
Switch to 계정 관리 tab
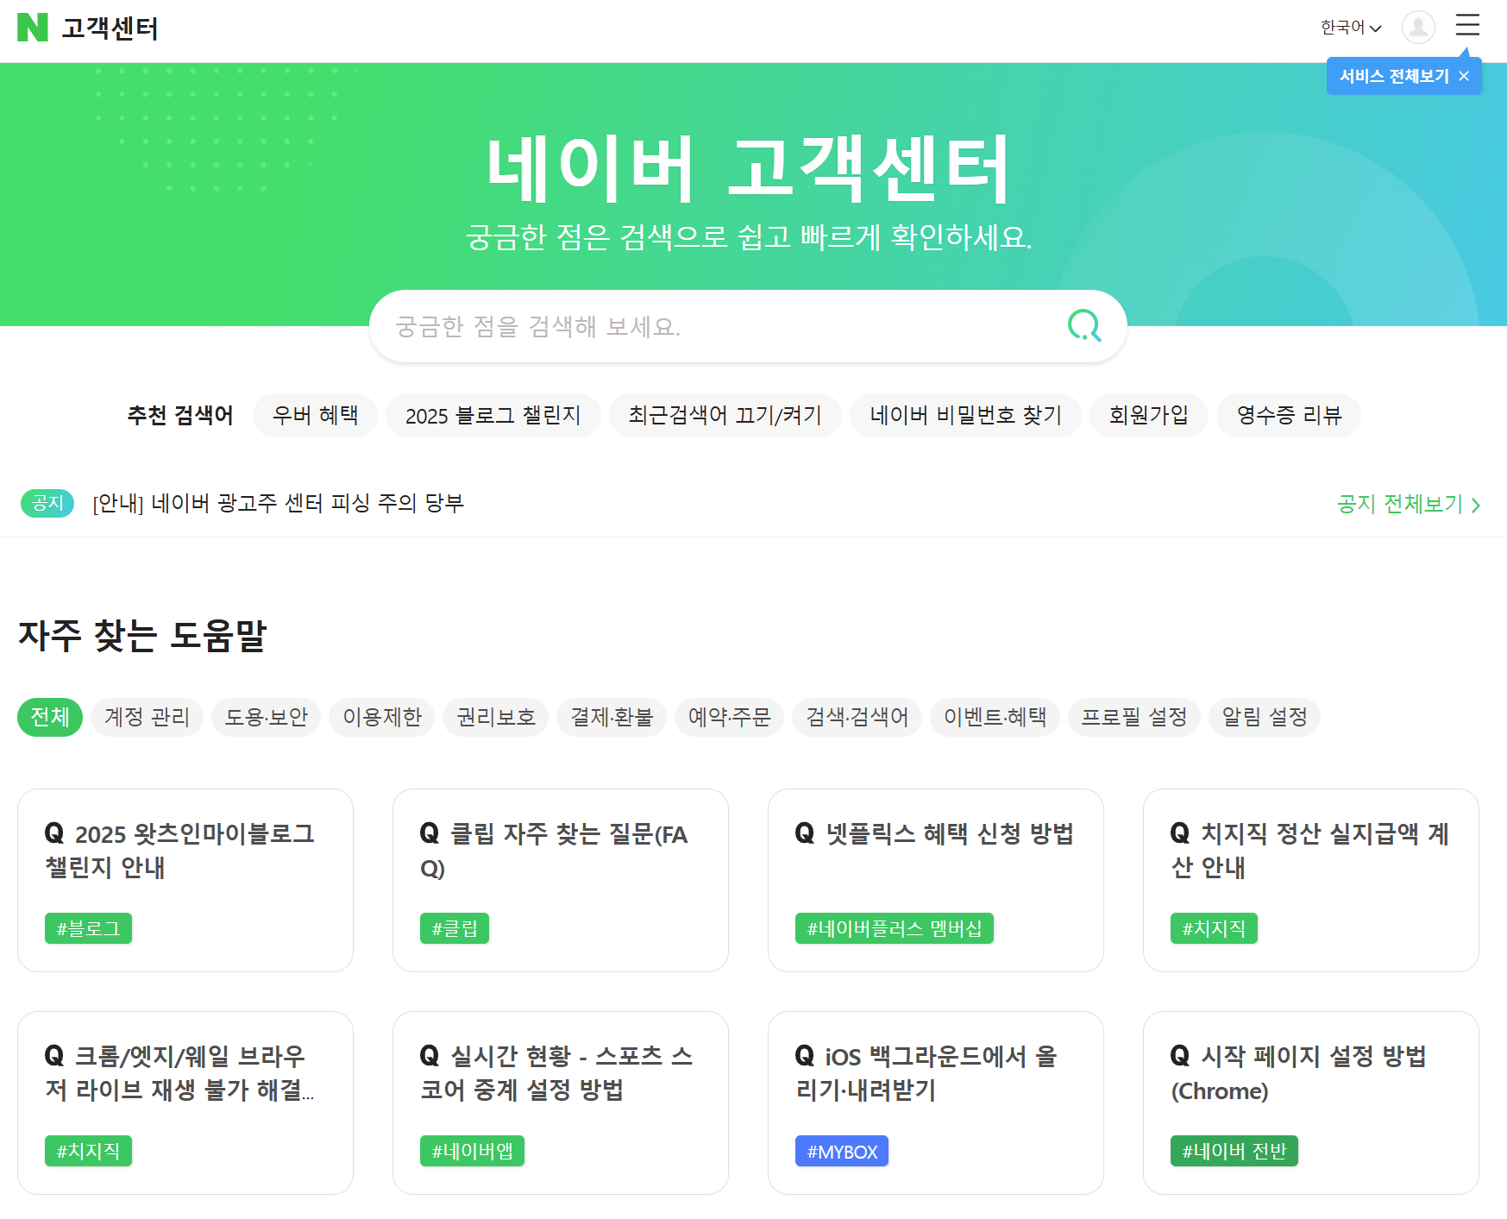[x=147, y=717]
